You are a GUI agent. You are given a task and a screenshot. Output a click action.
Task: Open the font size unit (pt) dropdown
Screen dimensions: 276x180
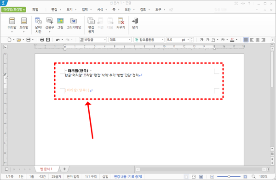pyautogui.click(x=188, y=40)
